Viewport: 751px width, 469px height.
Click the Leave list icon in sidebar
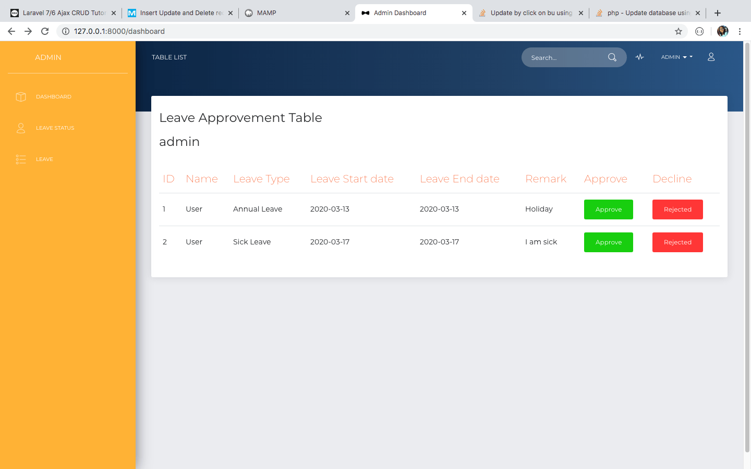21,159
